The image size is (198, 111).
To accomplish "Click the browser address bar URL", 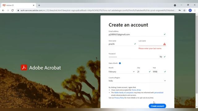I will coord(98,10).
